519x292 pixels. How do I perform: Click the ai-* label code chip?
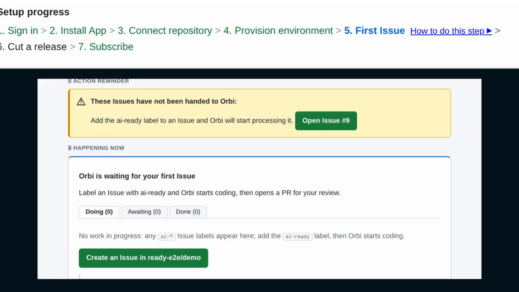click(x=167, y=237)
